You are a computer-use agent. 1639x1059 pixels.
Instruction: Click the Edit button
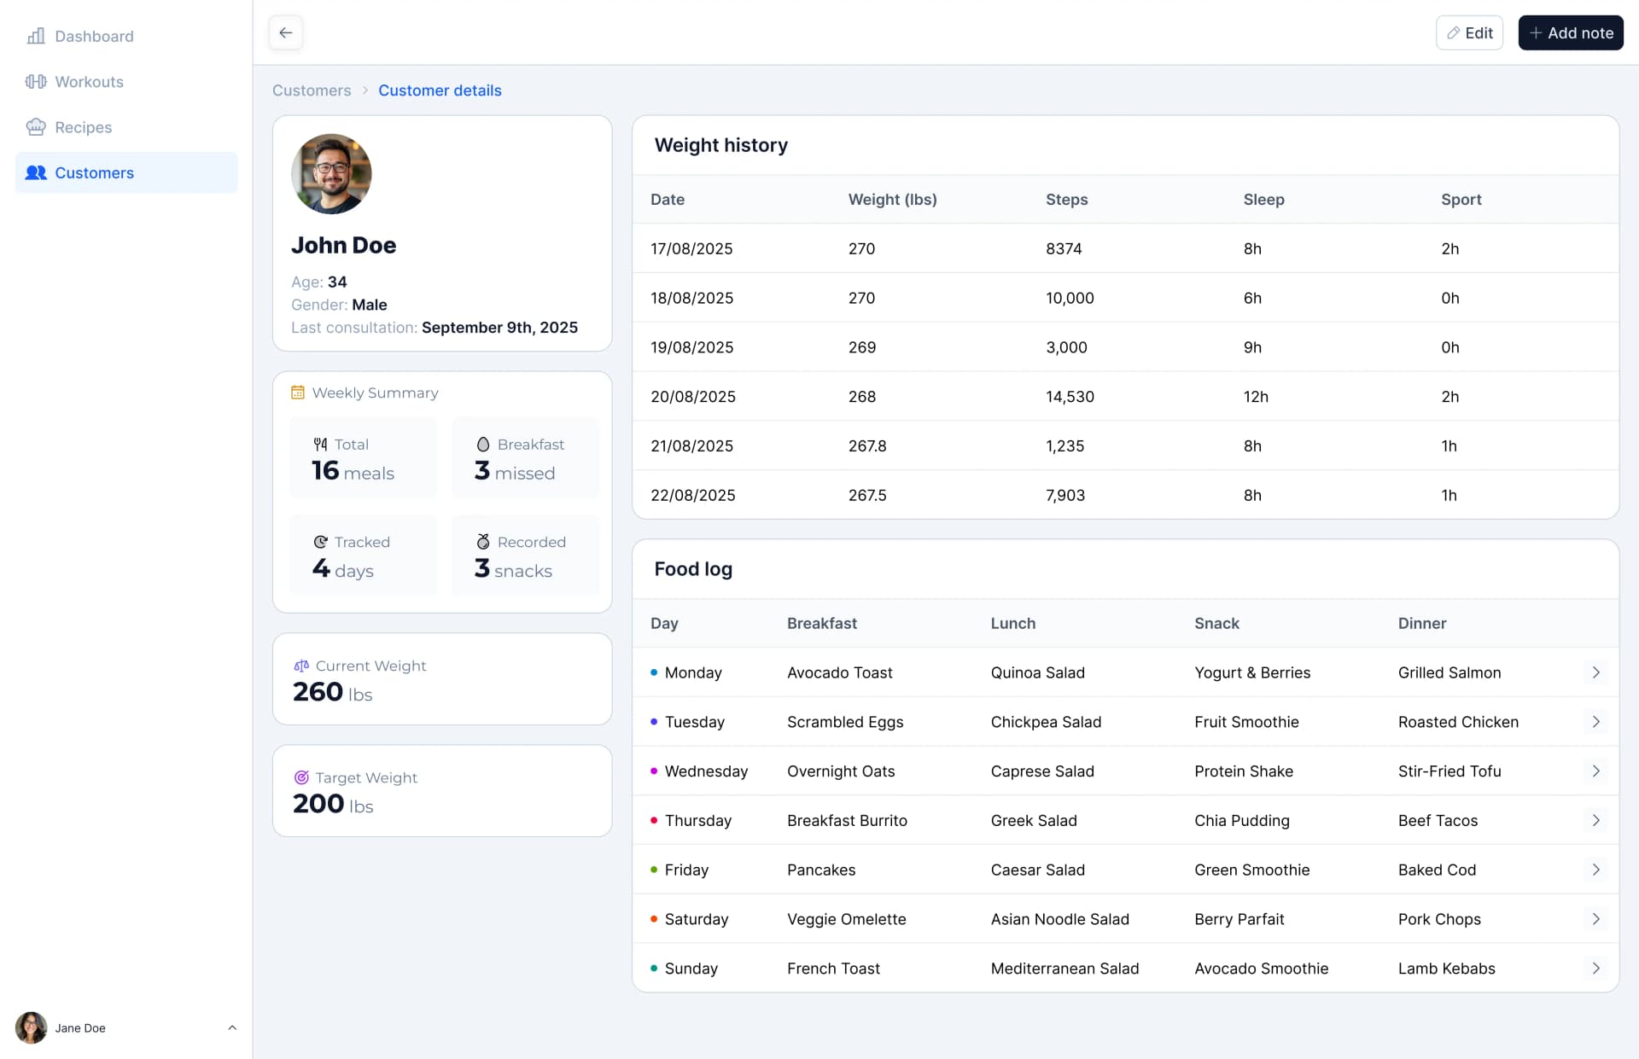tap(1469, 32)
